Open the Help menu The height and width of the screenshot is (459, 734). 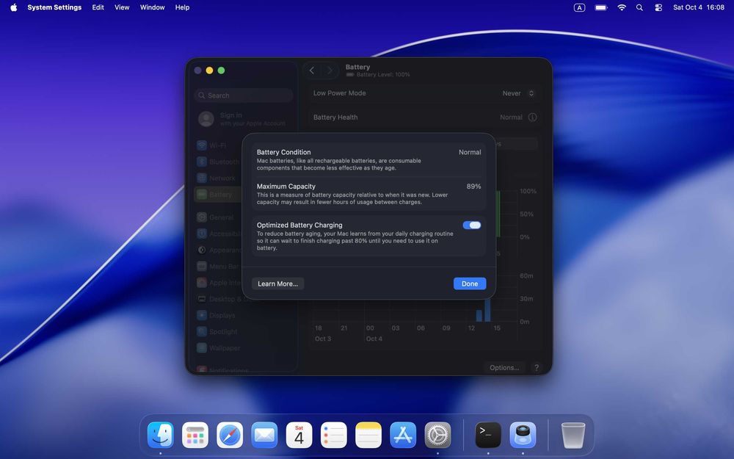point(182,7)
